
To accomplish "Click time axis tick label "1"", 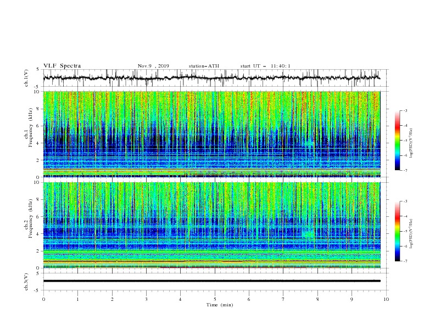I will click(x=77, y=299).
